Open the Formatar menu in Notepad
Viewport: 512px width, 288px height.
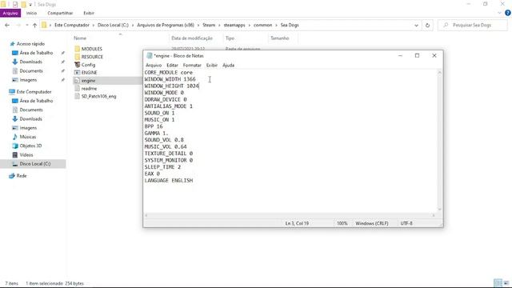[x=192, y=66]
